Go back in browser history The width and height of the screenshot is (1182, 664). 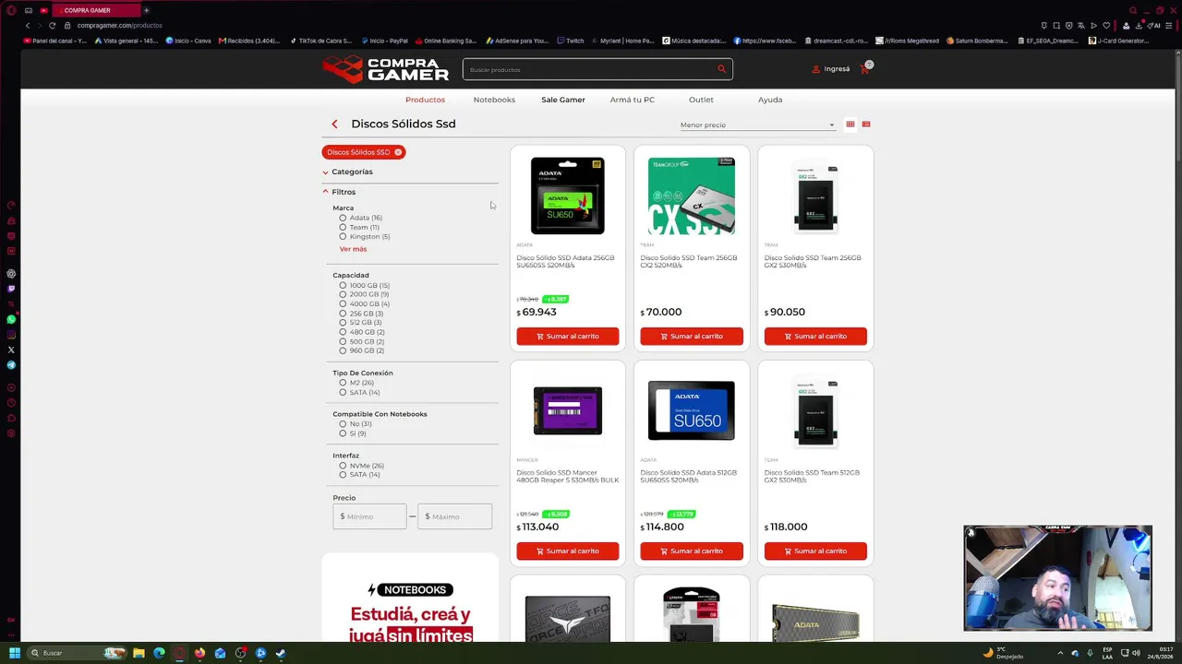tap(28, 25)
